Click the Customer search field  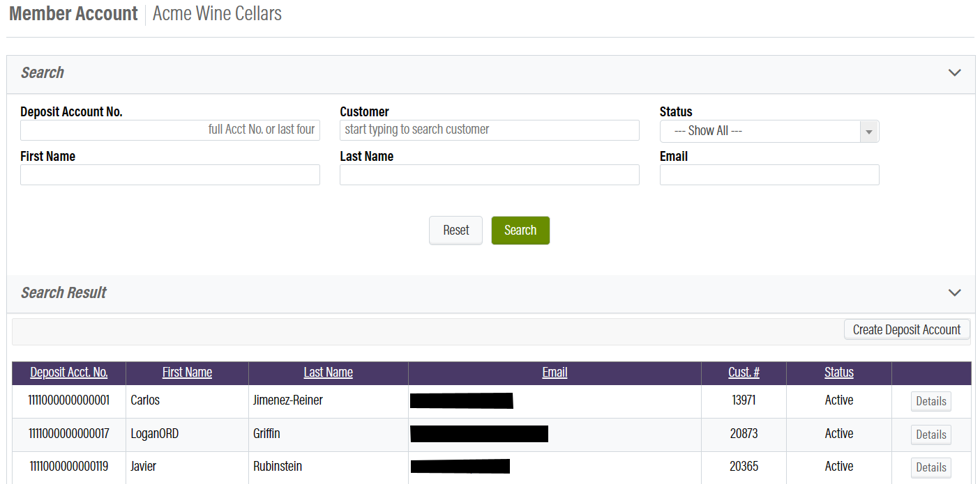[x=489, y=130]
